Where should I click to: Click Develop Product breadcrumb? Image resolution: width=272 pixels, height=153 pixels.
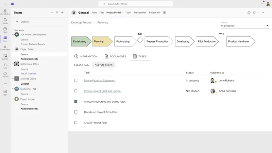82,22
